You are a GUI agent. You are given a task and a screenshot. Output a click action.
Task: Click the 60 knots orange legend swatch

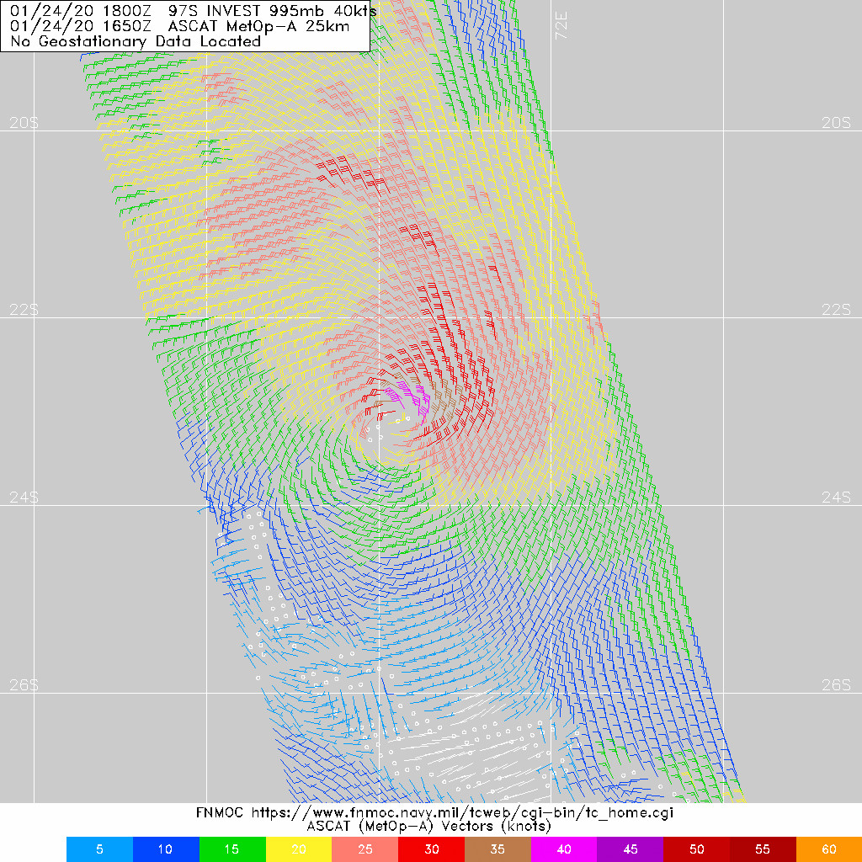coord(829,849)
